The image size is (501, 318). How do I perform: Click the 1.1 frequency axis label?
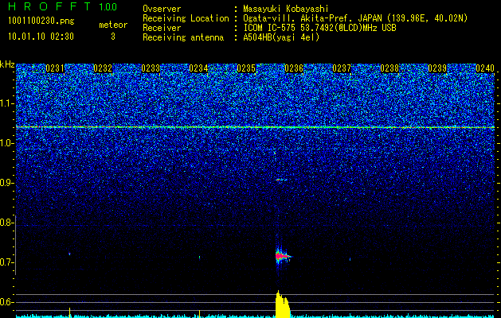[x=6, y=103]
